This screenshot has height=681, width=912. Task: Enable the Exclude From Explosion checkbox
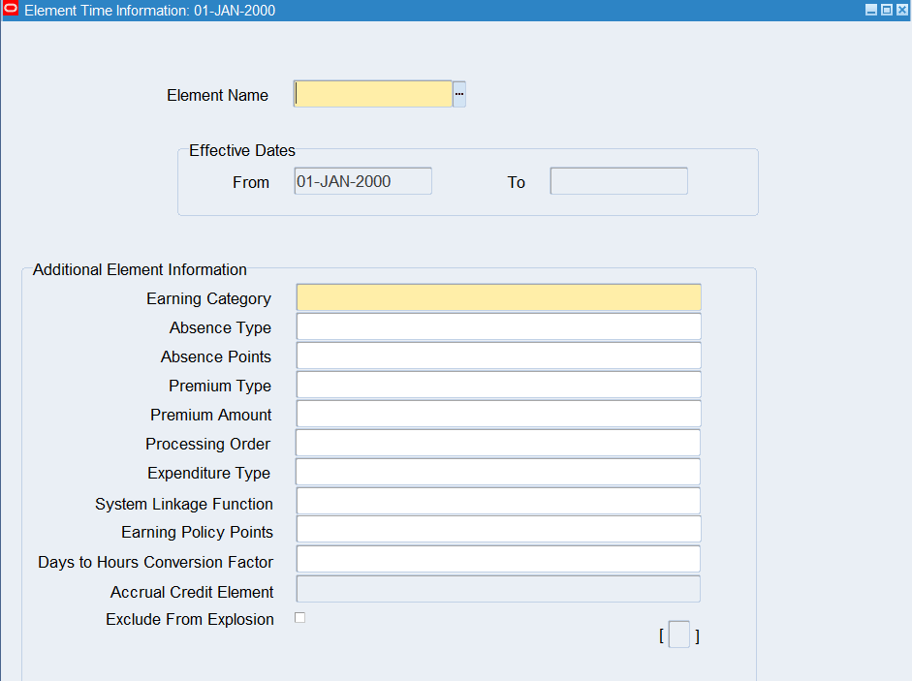299,618
